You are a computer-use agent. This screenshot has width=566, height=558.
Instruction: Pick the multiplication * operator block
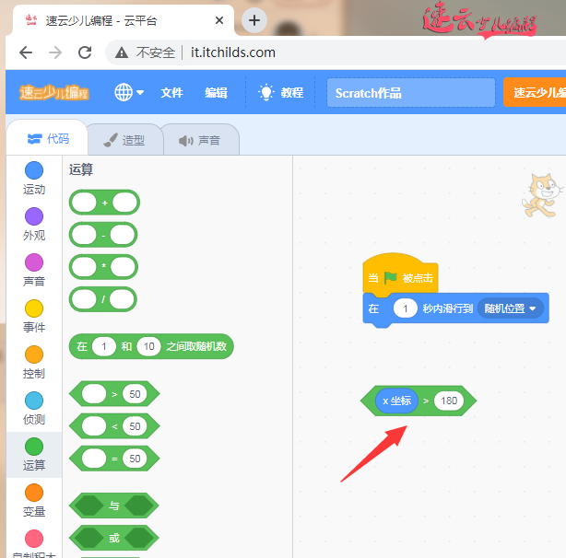tap(103, 267)
